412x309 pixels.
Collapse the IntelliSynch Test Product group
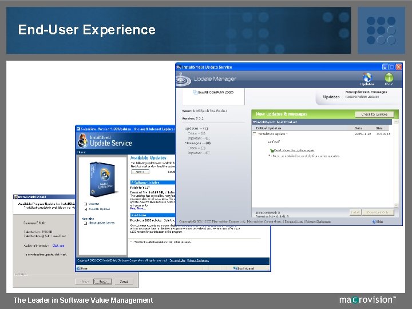[x=254, y=122]
